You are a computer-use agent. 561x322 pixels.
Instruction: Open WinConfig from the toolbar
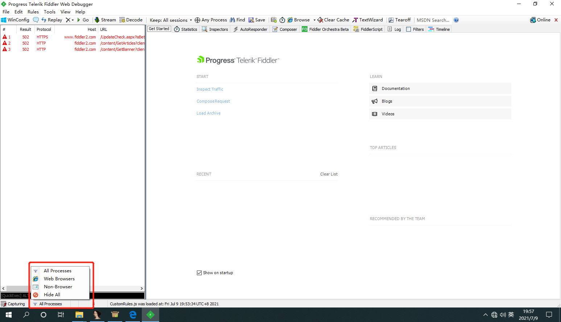click(x=15, y=20)
